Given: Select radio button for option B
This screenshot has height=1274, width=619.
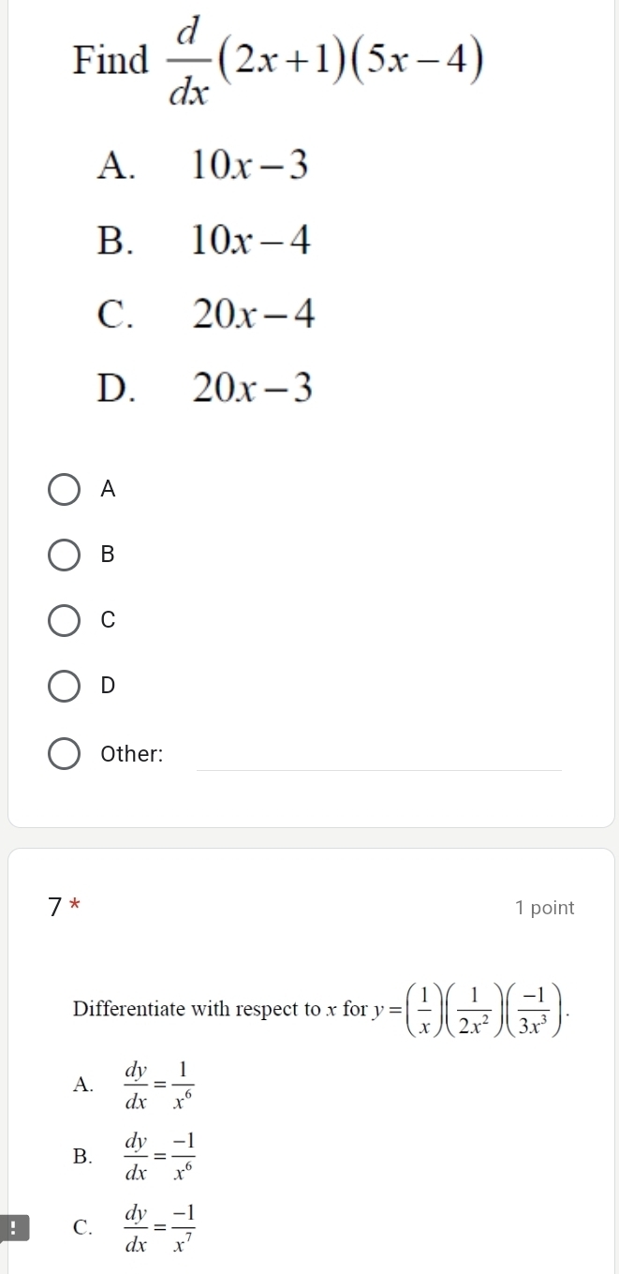Looking at the screenshot, I should tap(64, 555).
